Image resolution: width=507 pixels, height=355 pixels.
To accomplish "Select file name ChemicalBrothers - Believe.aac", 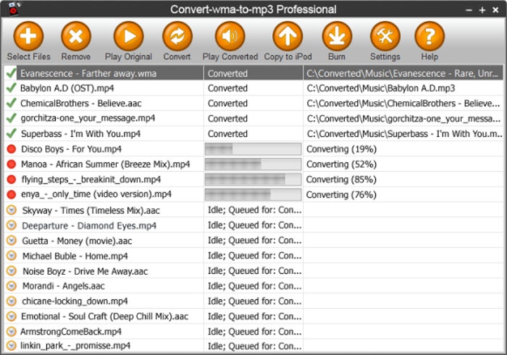I will point(81,103).
